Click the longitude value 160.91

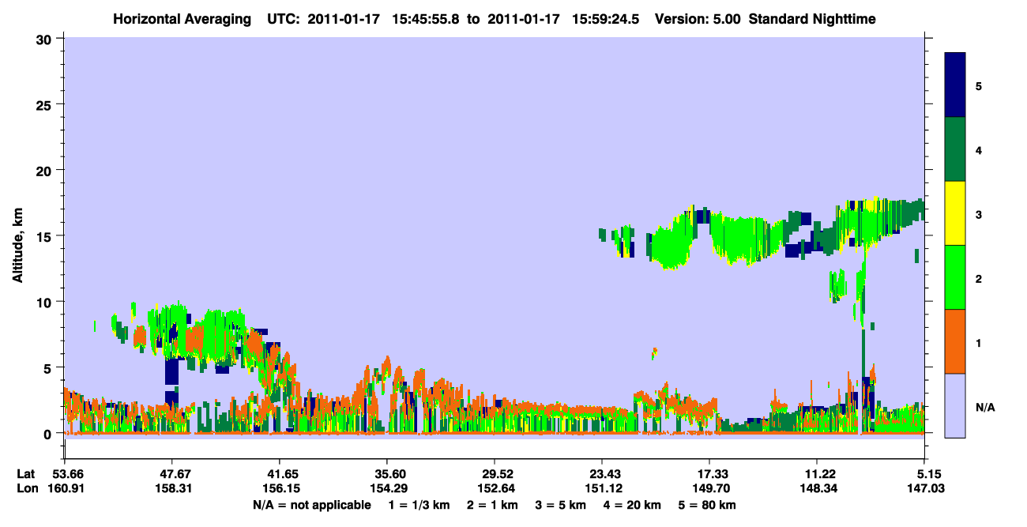point(66,489)
